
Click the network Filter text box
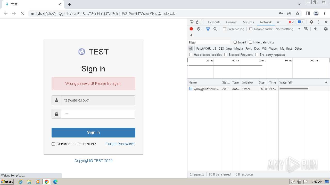click(209, 42)
